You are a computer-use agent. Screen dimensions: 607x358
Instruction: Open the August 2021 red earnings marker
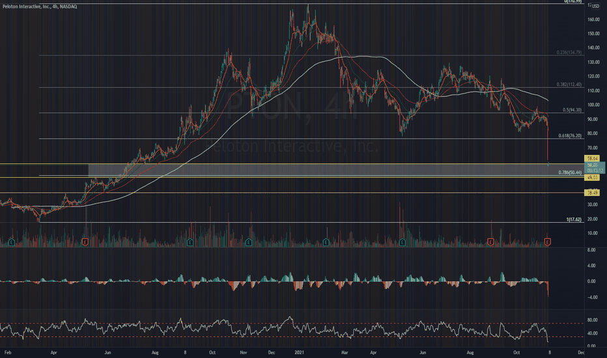[490, 243]
